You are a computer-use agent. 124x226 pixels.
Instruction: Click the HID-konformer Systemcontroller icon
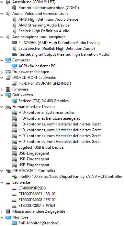pyautogui.click(x=14, y=113)
